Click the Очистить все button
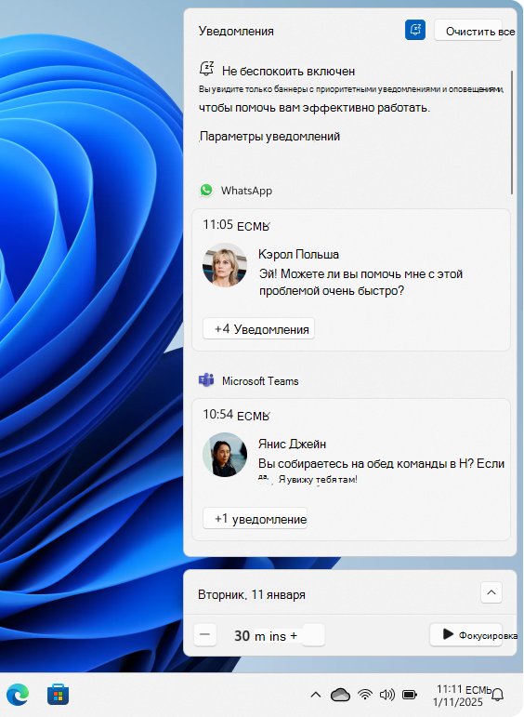 coord(468,31)
